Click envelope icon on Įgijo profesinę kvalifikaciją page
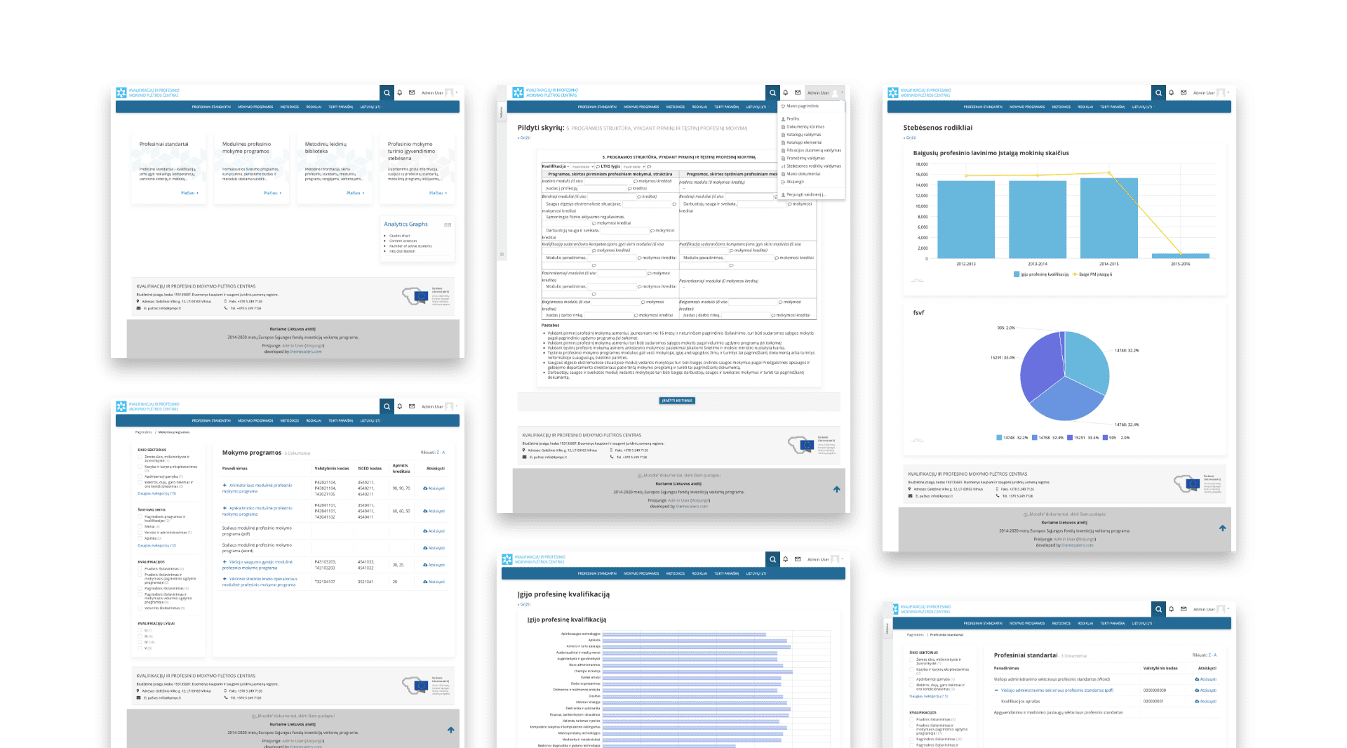 point(798,559)
